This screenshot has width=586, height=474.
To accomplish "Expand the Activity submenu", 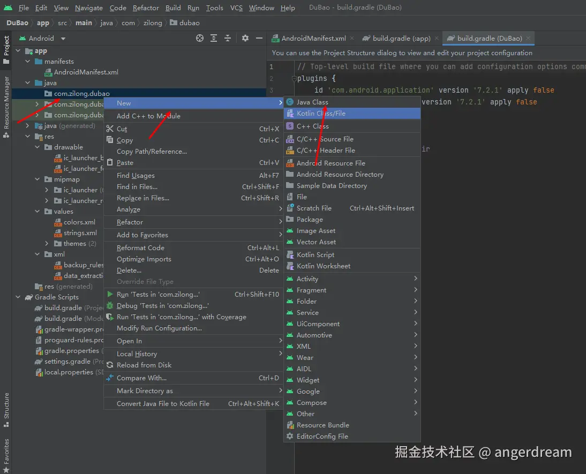I will tap(352, 279).
